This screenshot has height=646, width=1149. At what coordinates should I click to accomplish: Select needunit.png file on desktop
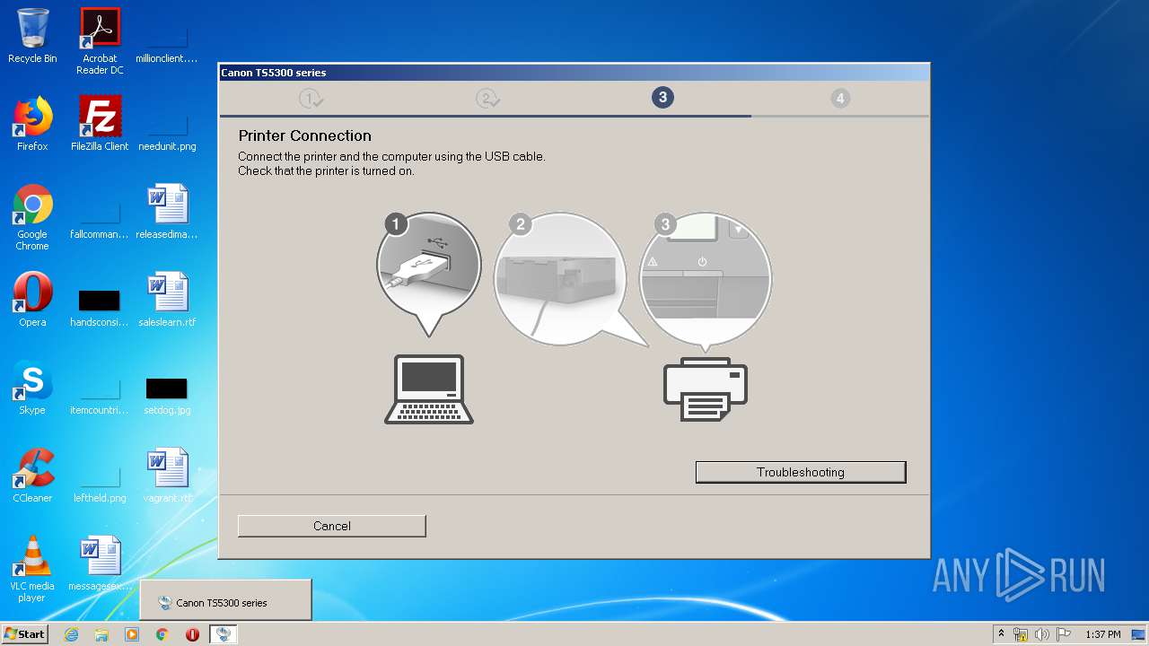pyautogui.click(x=167, y=130)
